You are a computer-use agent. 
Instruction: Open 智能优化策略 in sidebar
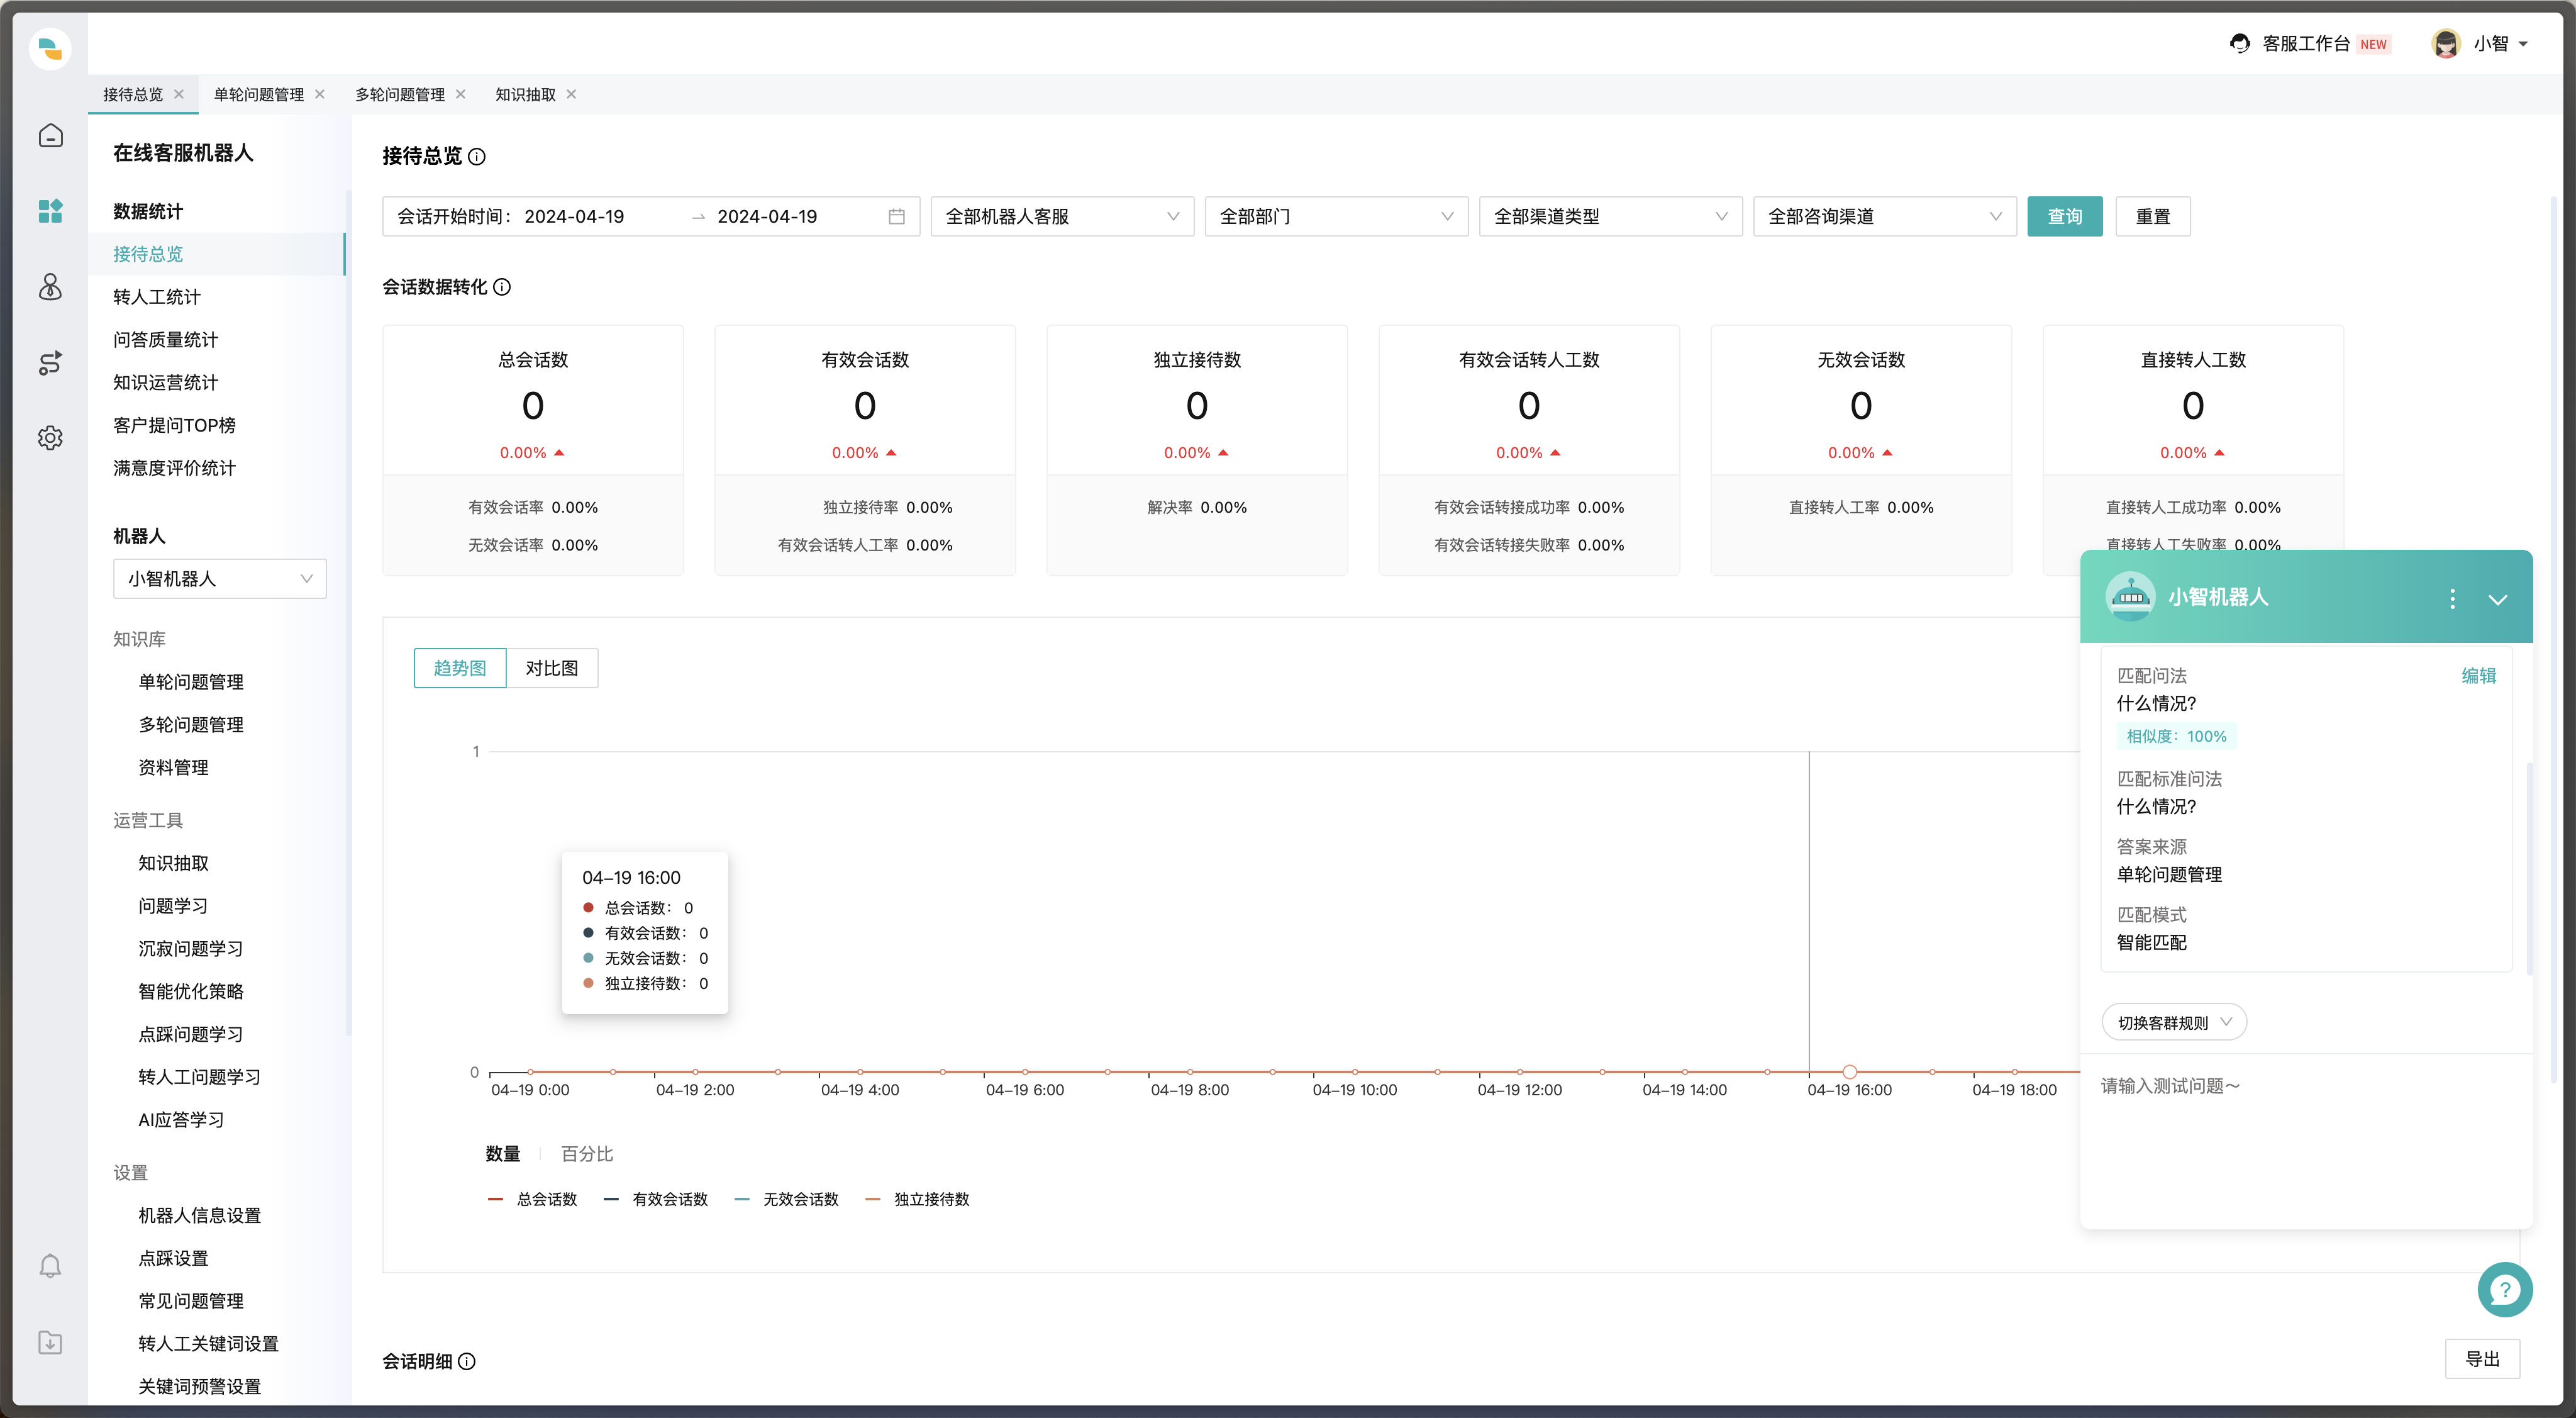191,991
